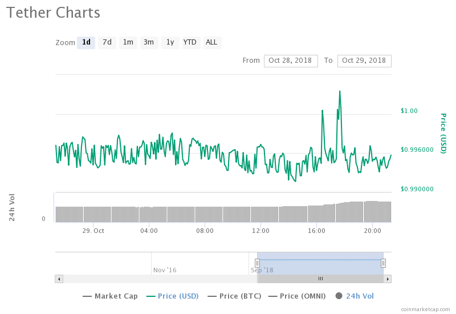456x314 pixels.
Task: Toggle Price (BTC) series in legend
Action: 234,296
